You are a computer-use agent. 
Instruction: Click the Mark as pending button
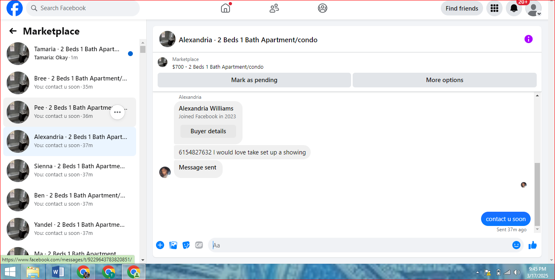point(254,80)
